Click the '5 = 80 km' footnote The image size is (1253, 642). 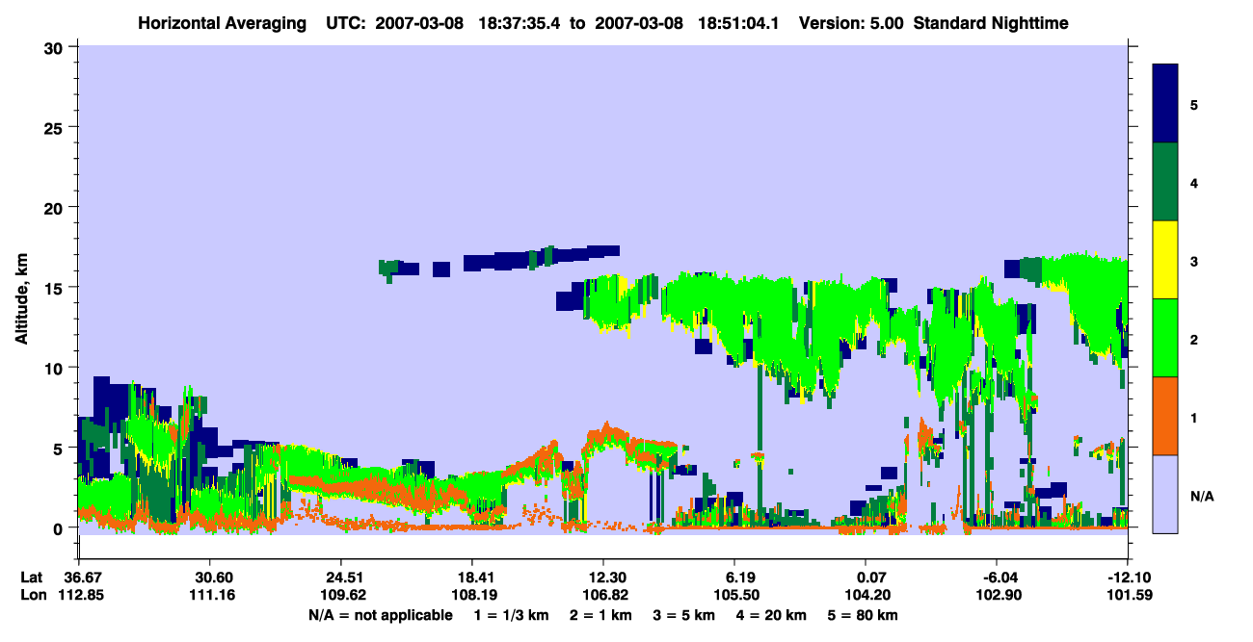(x=864, y=615)
